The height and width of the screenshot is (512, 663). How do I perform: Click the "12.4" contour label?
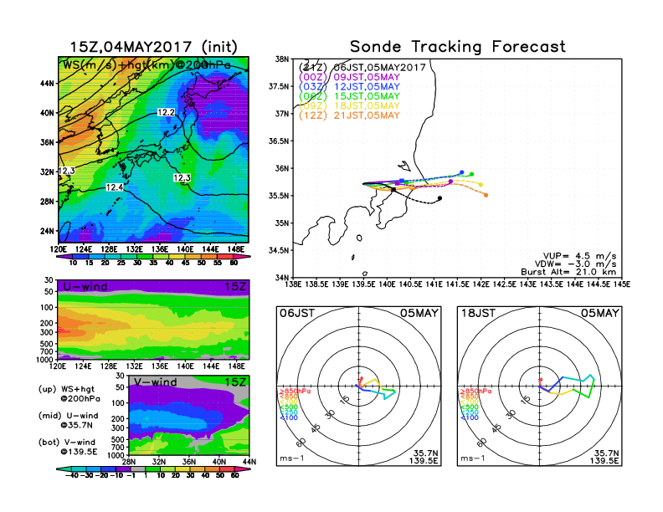click(x=115, y=187)
